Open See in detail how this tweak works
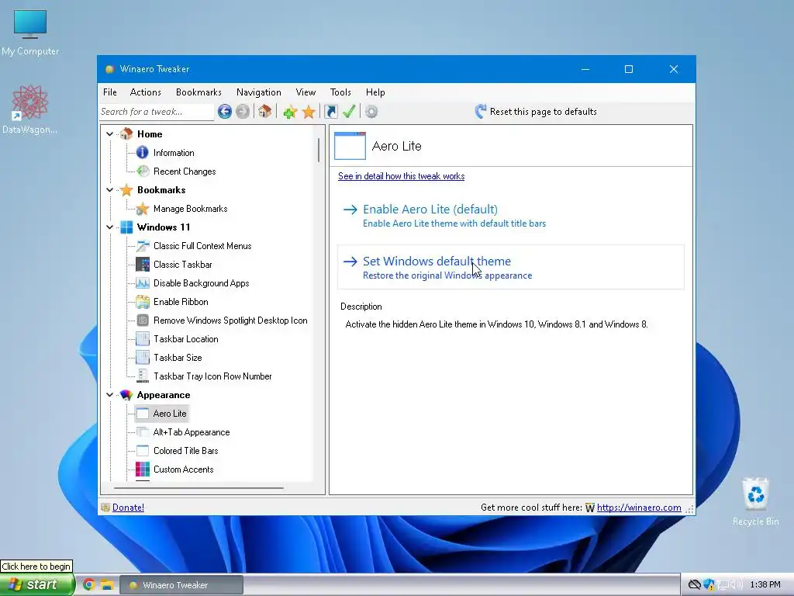The image size is (794, 596). (401, 176)
